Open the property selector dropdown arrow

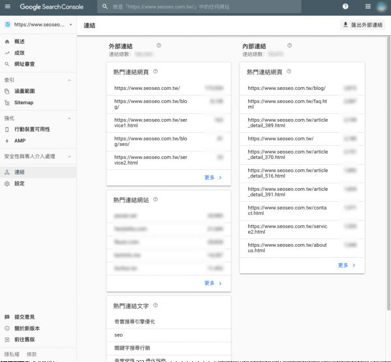[x=71, y=25]
